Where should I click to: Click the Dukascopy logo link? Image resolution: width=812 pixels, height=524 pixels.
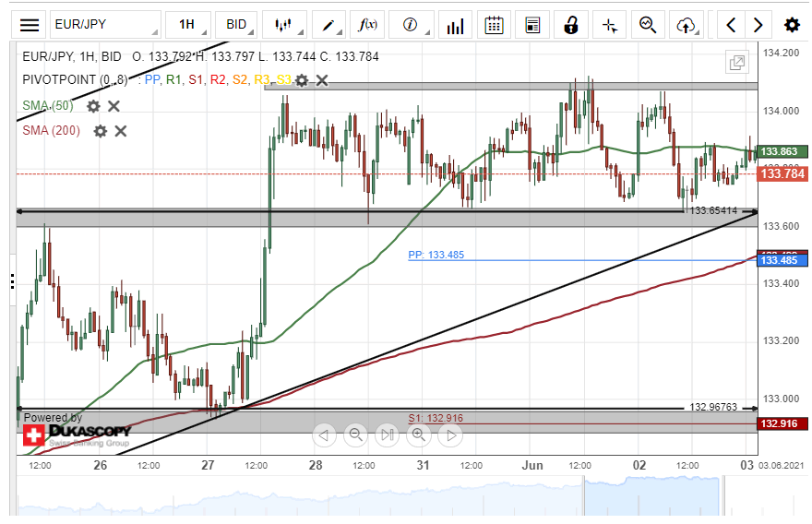click(x=78, y=432)
